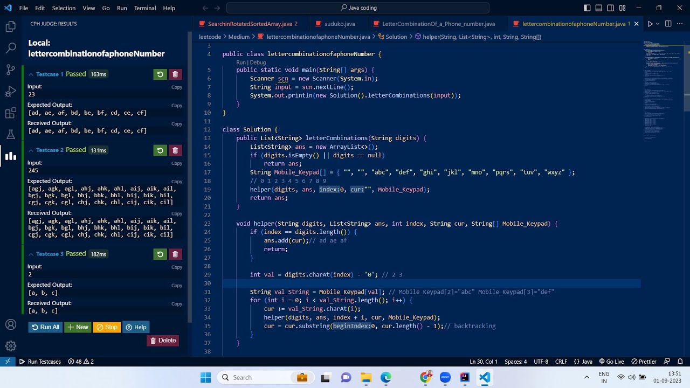The height and width of the screenshot is (388, 690).
Task: Go back with navigation arrow
Action: pyautogui.click(x=205, y=8)
